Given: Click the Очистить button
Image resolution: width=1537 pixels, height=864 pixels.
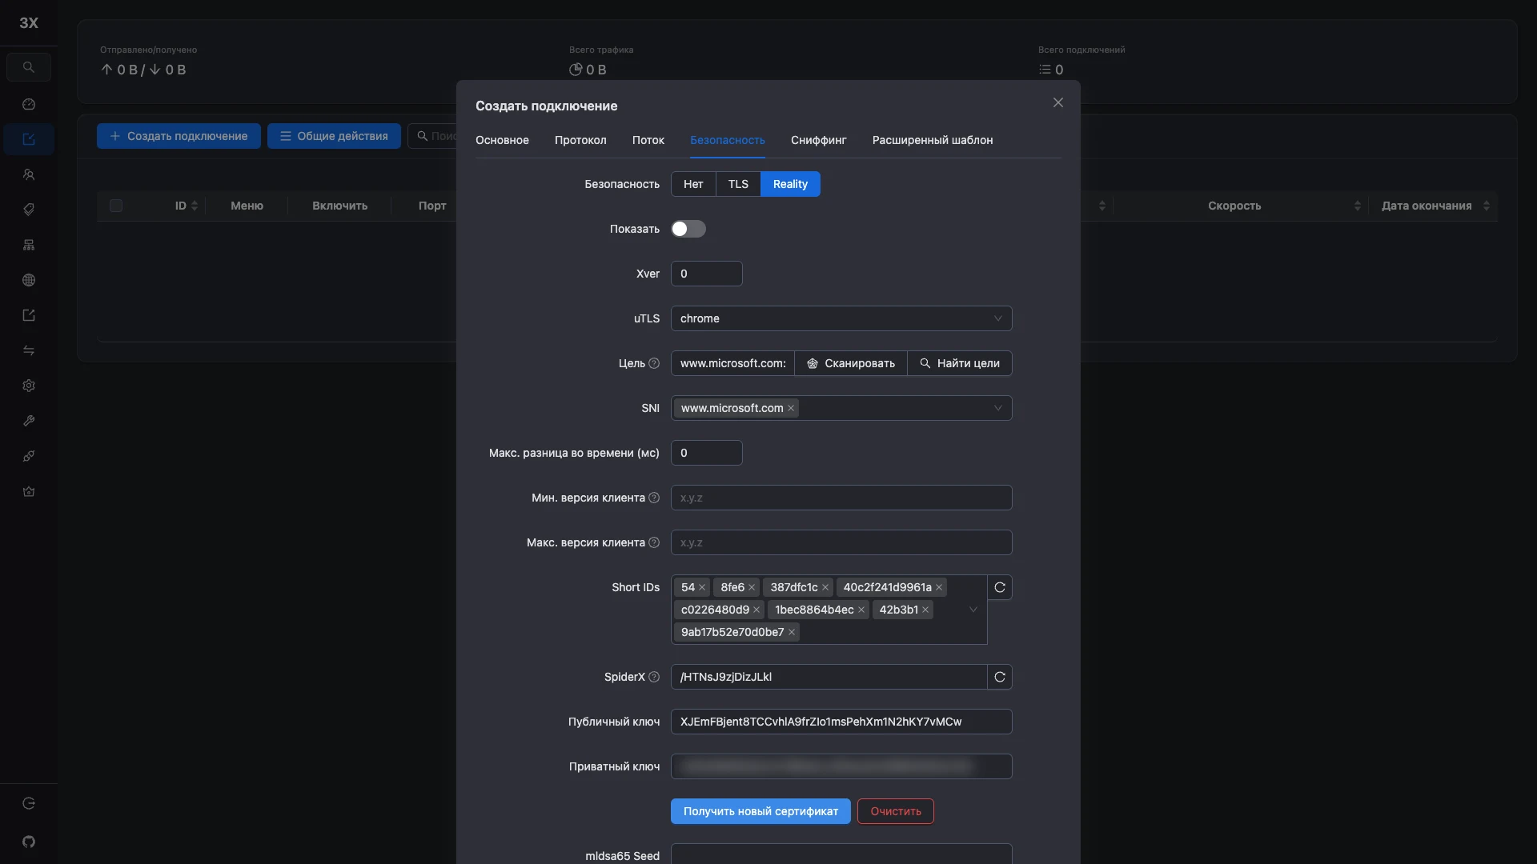Looking at the screenshot, I should click(896, 811).
